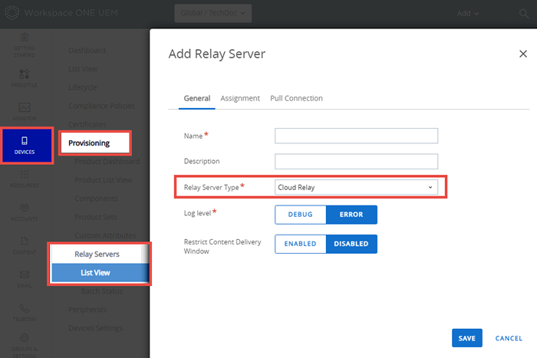Open Devices Dashboard menu item
This screenshot has width=537, height=358.
pos(87,51)
